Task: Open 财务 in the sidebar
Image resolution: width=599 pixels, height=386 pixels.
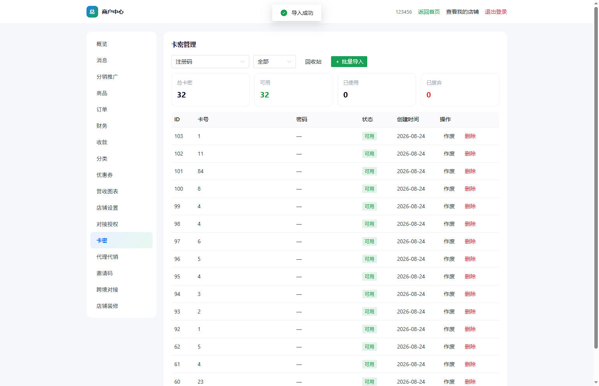Action: 122,126
